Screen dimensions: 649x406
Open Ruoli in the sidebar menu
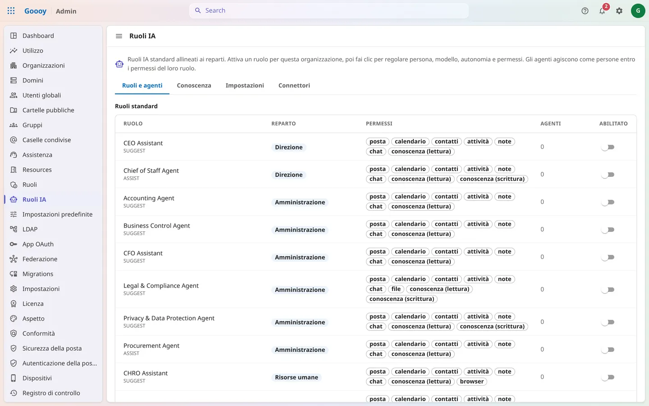click(x=53, y=185)
